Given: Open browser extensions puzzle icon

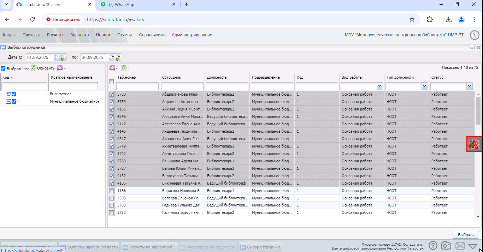Looking at the screenshot, I should click(x=430, y=19).
